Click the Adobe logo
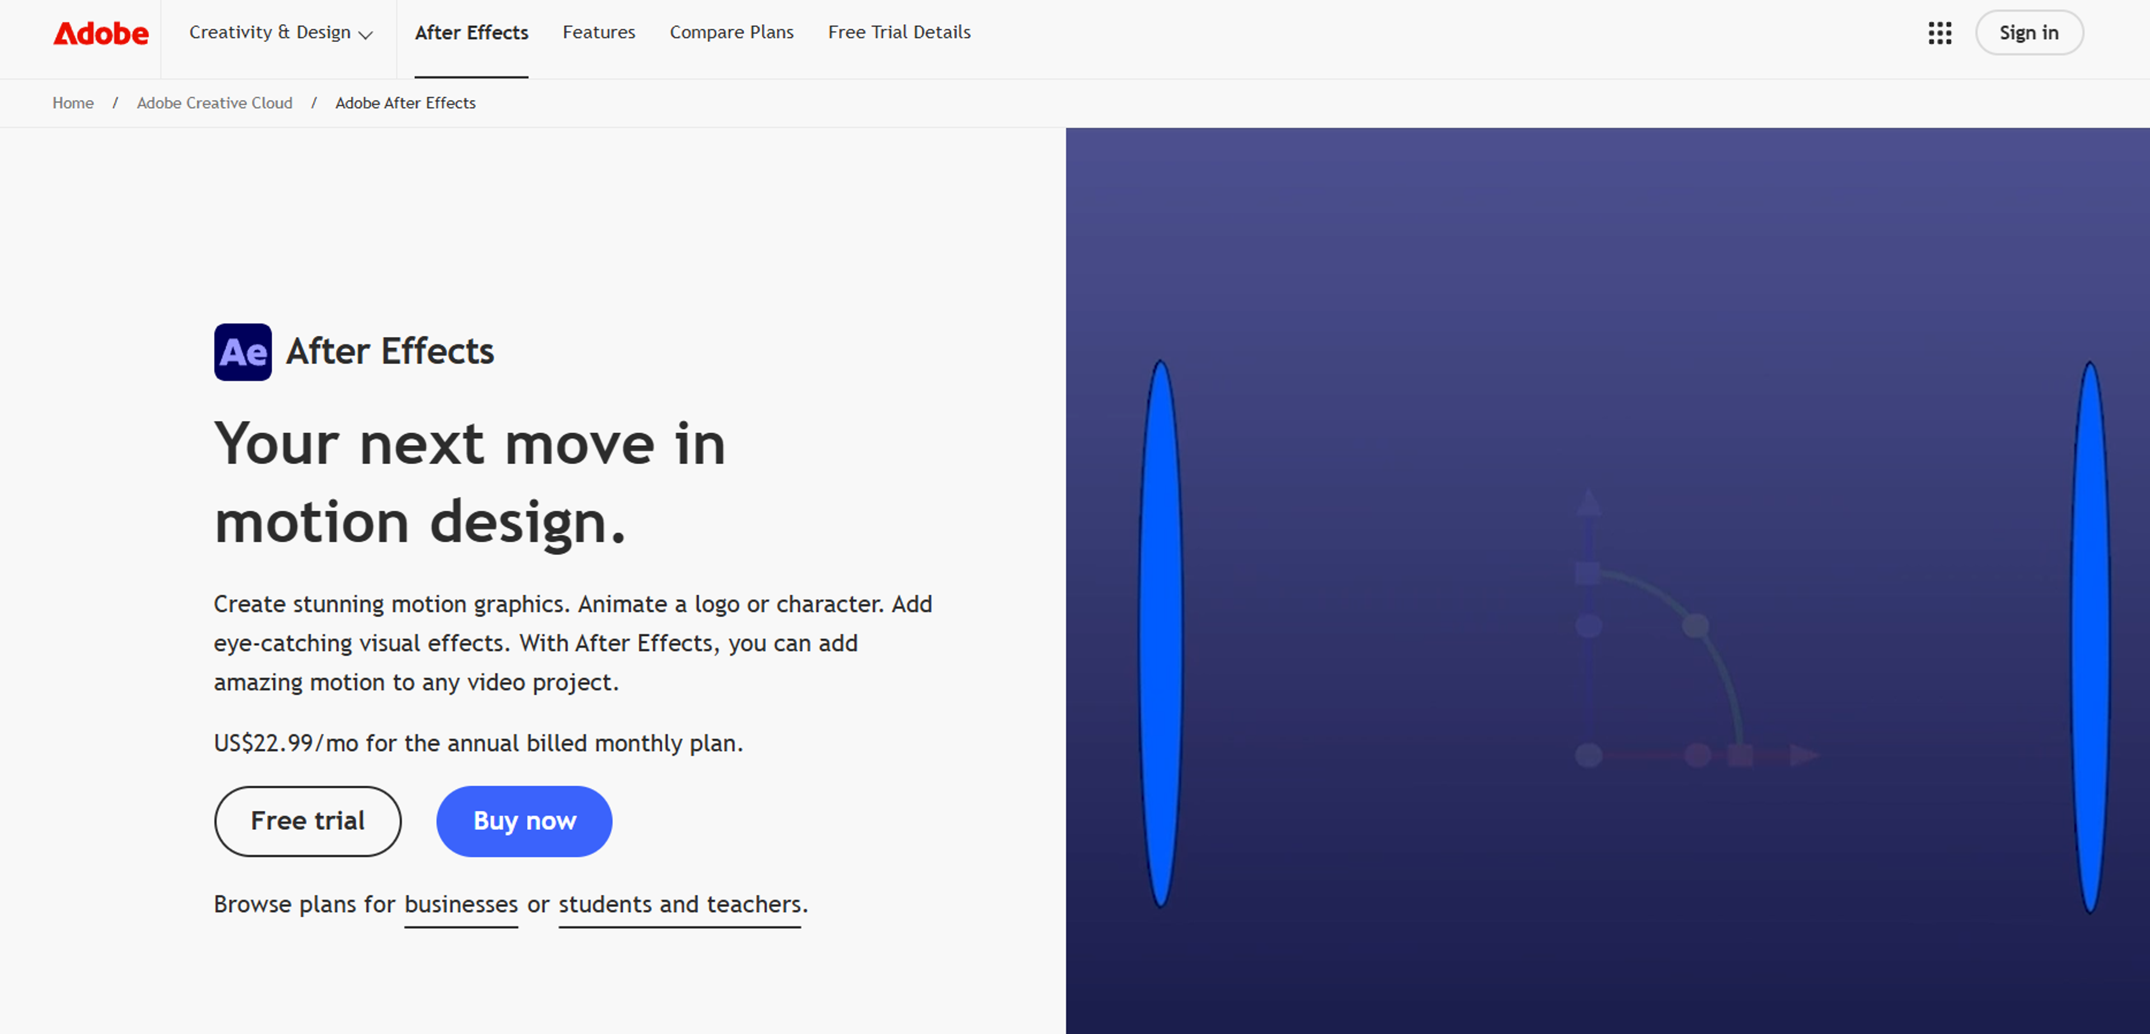 pyautogui.click(x=101, y=34)
